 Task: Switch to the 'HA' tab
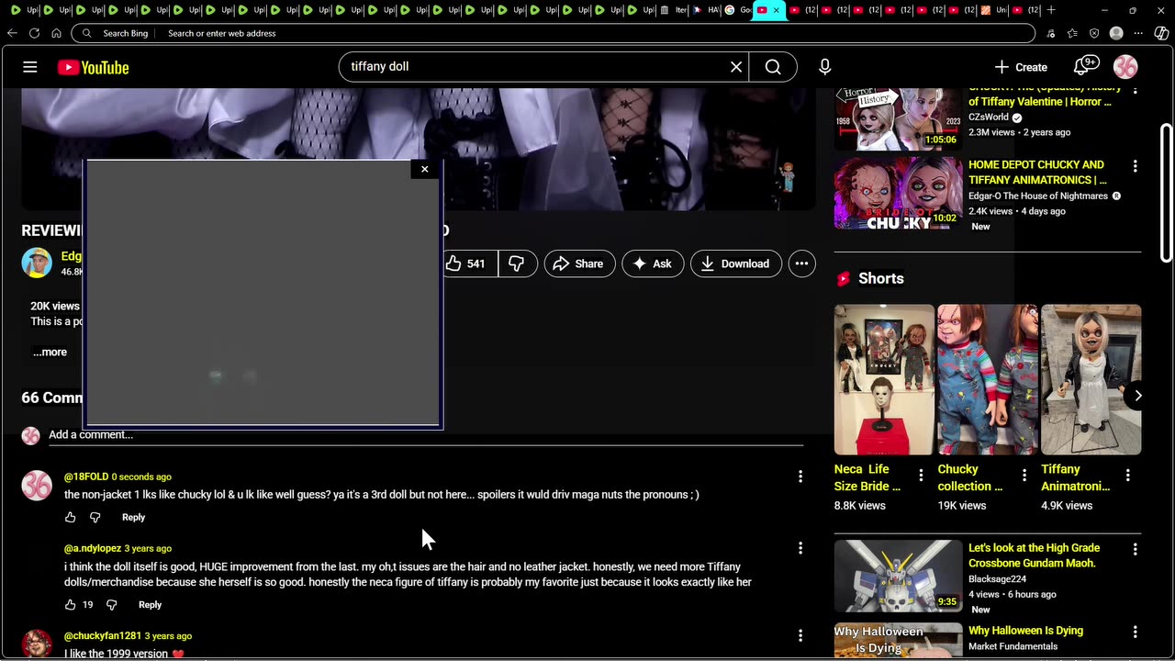coord(706,10)
